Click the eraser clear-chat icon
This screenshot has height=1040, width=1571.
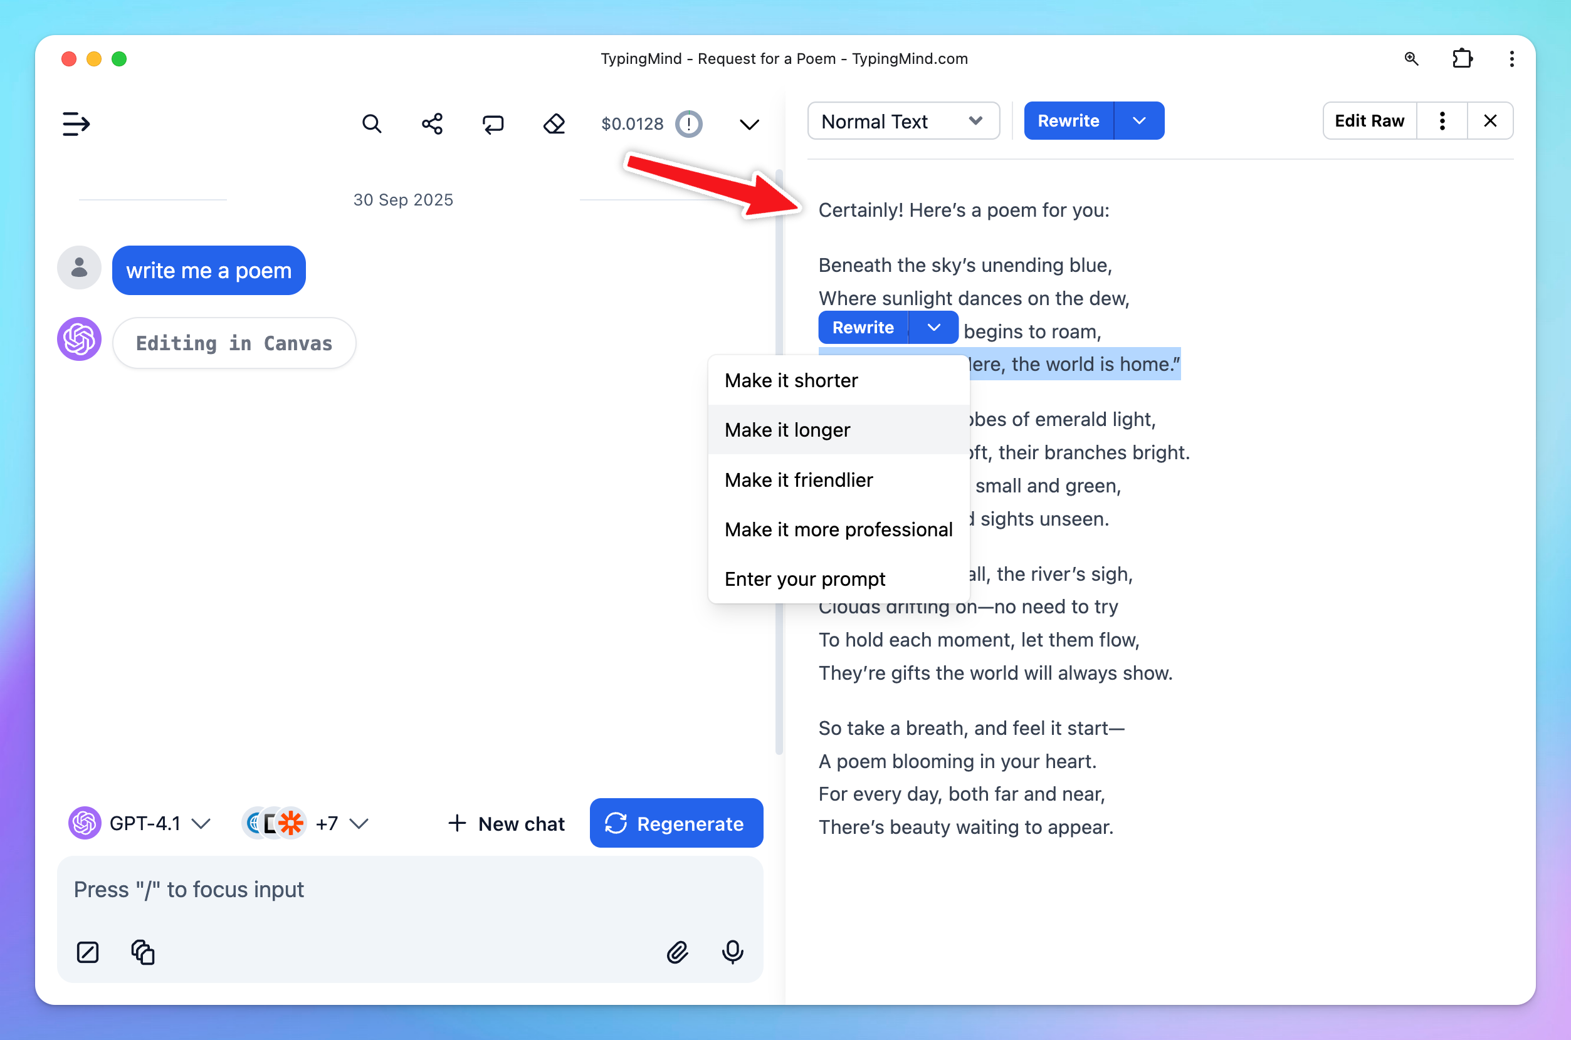pos(554,124)
